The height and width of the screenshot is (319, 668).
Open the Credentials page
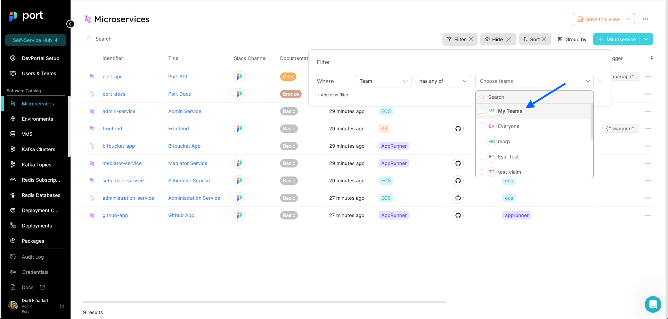(x=36, y=272)
